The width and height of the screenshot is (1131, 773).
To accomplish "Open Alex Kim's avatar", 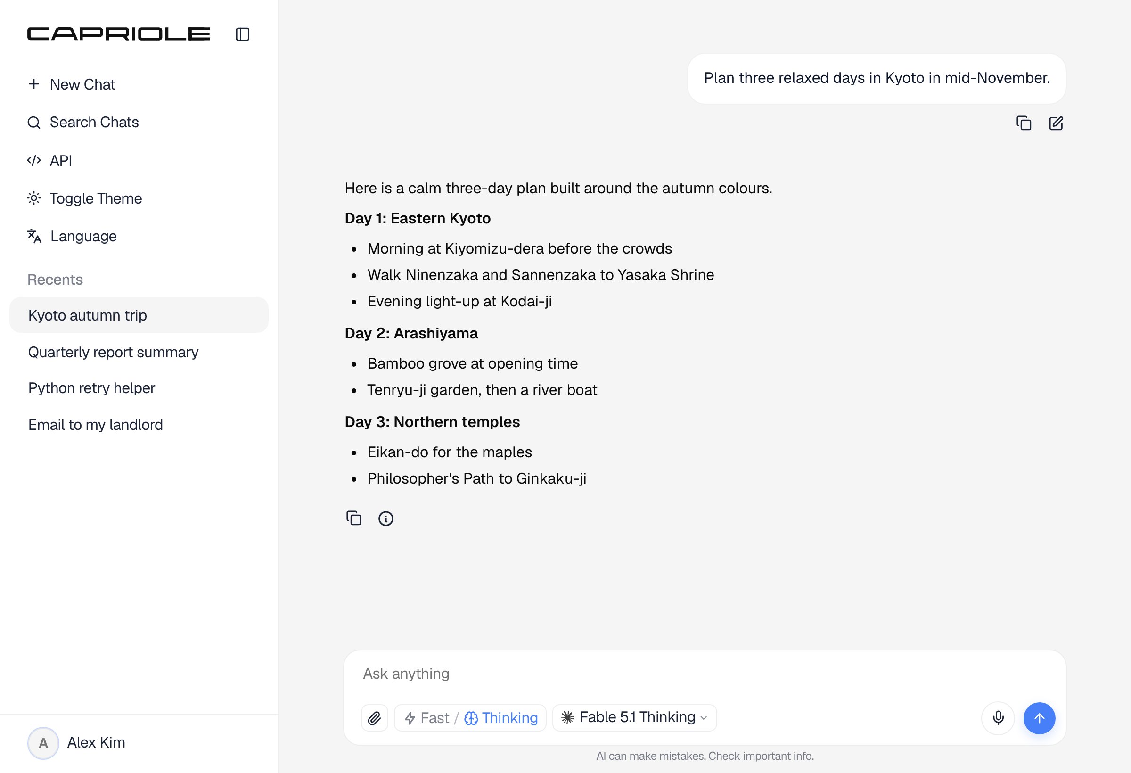I will coord(43,743).
